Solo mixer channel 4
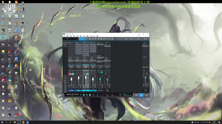The width and height of the screenshot is (222, 124). 94,72
